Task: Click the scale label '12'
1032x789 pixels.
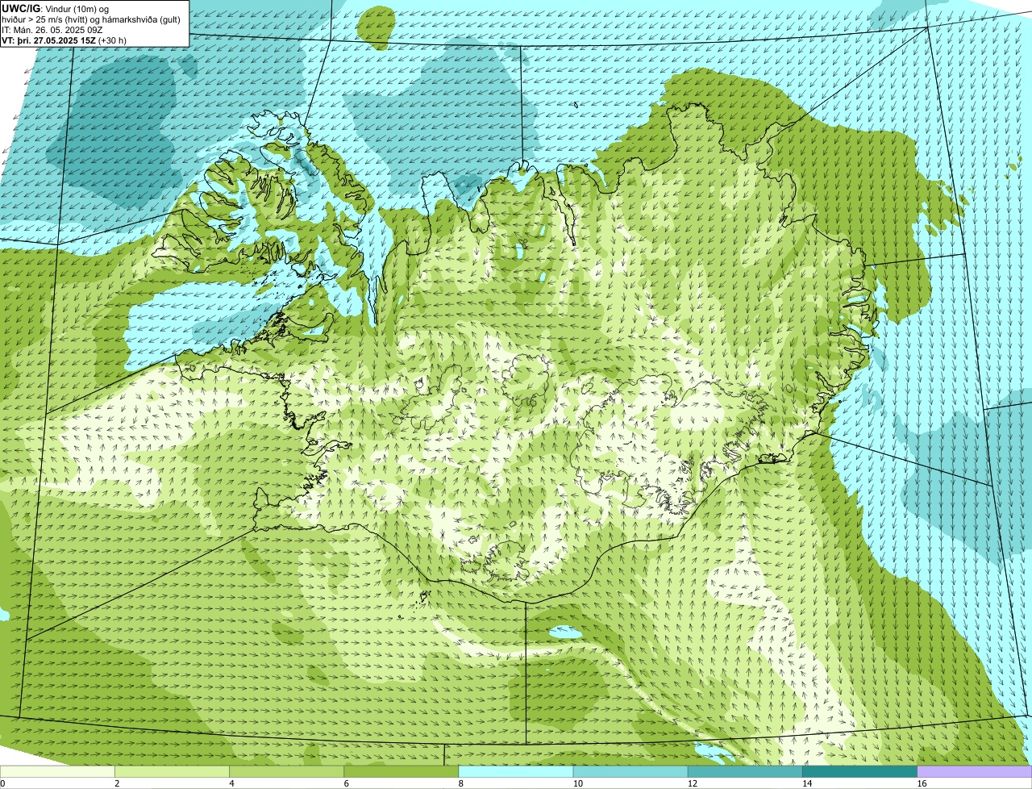Action: [692, 783]
